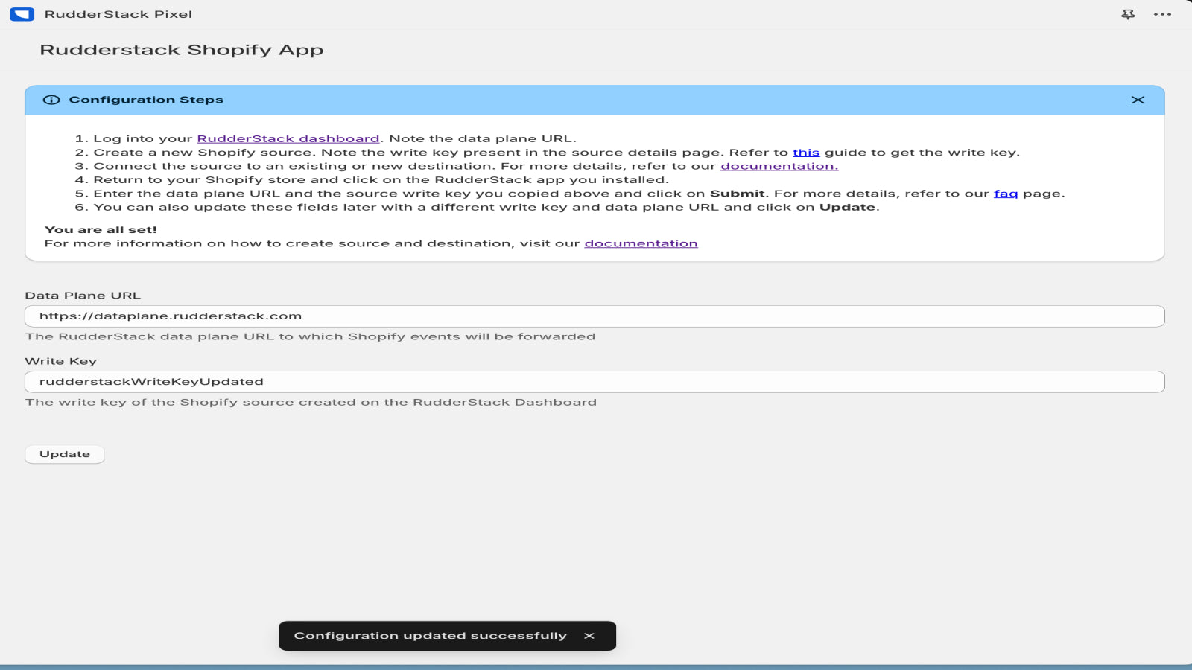Open the ellipsis overflow menu
Screen dimensions: 1192x670
pos(1163,14)
